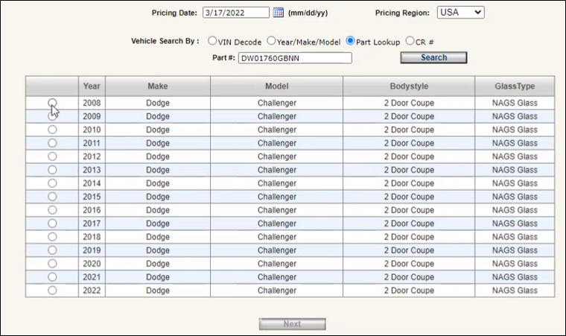The width and height of the screenshot is (566, 336).
Task: Pick the 2014 Dodge Challenger radio button
Action: pos(52,183)
